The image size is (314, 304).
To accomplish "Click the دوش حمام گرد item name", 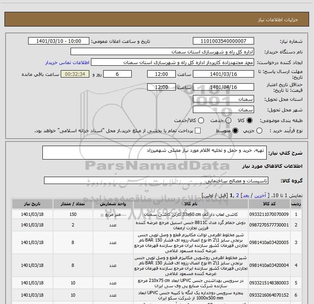I will click(191, 225).
